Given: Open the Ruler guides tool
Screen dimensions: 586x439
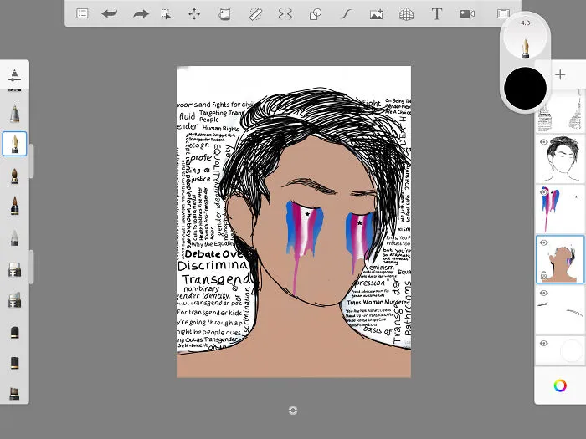Looking at the screenshot, I should 255,14.
